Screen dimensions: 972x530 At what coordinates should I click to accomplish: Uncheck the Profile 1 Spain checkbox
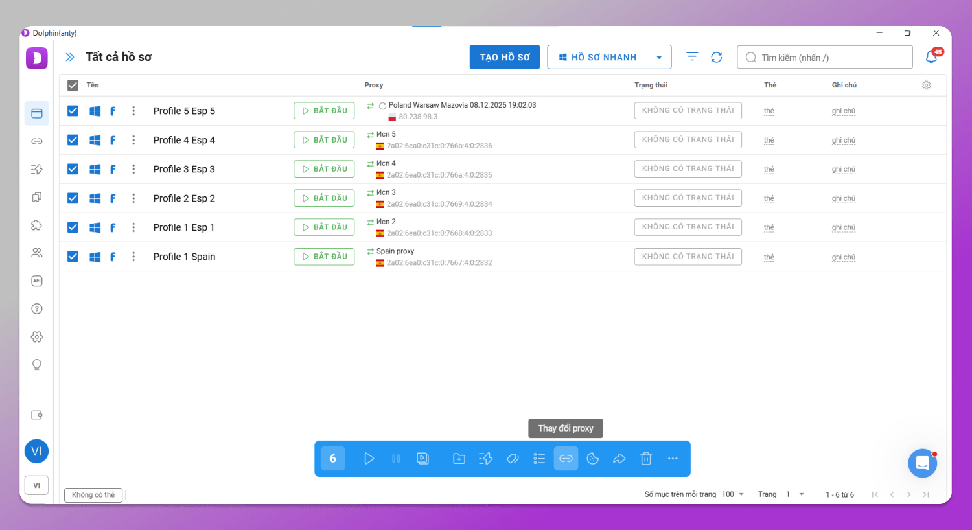pos(72,256)
